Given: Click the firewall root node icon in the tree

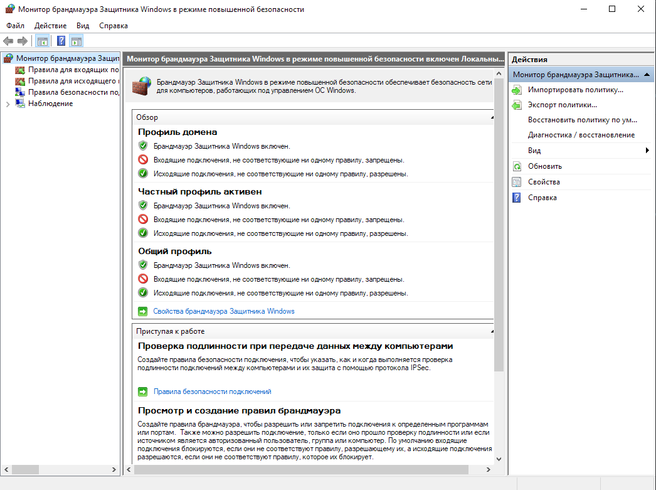Looking at the screenshot, I should coord(8,58).
